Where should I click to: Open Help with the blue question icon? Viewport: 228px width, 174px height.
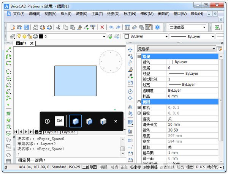pos(158,27)
